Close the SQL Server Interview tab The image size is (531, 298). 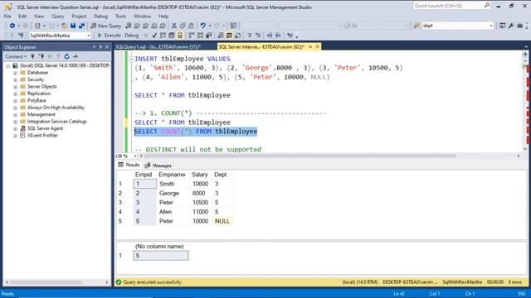click(x=317, y=46)
